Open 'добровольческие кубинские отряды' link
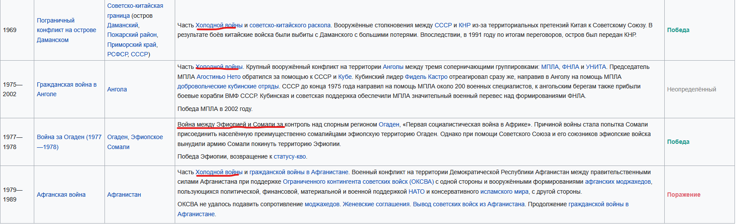Viewport: 738px width, 224px height. (228, 86)
